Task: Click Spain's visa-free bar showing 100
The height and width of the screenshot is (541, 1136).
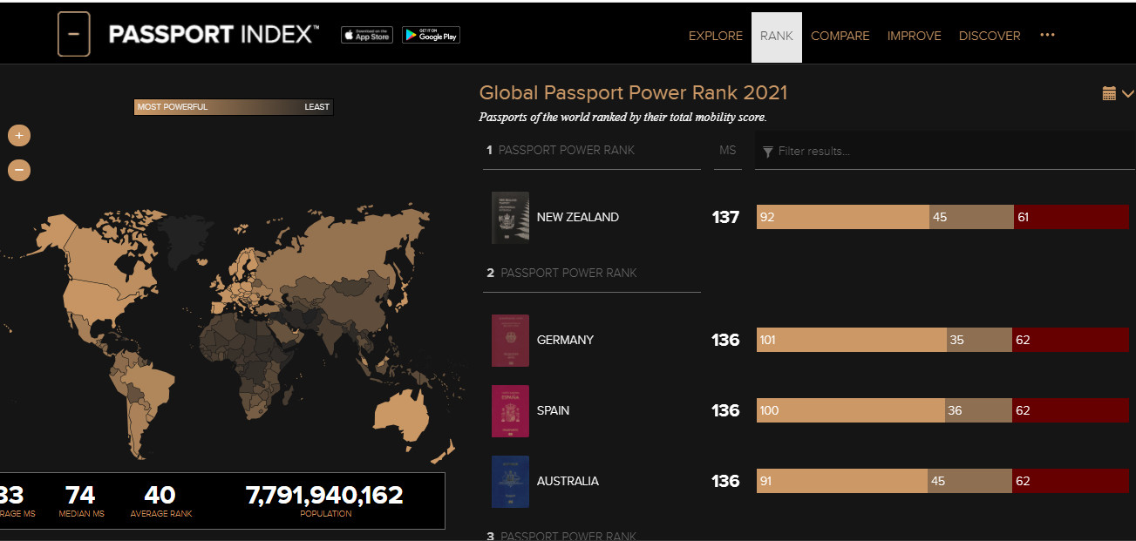Action: point(851,410)
